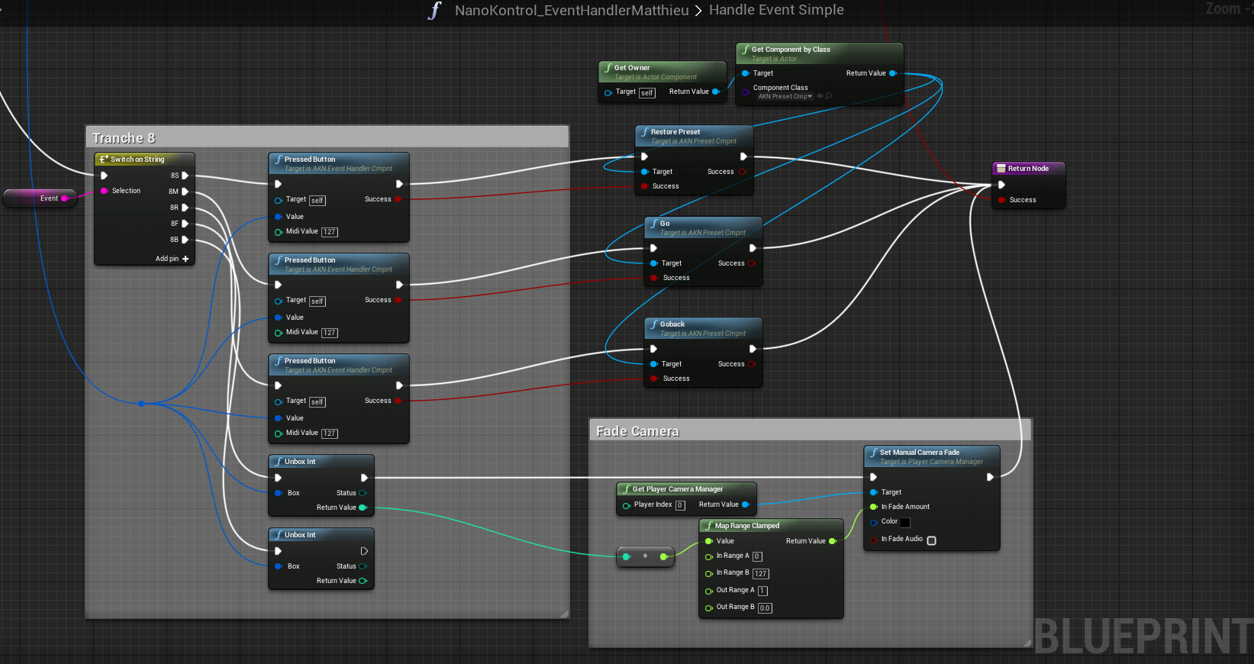Click Set Manual Camera Fade execution output
1254x664 pixels.
[x=990, y=477]
